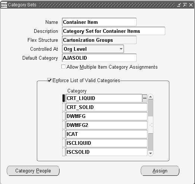Image resolution: width=195 pixels, height=184 pixels.
Task: Close the Category Sets window
Action: coord(191,5)
